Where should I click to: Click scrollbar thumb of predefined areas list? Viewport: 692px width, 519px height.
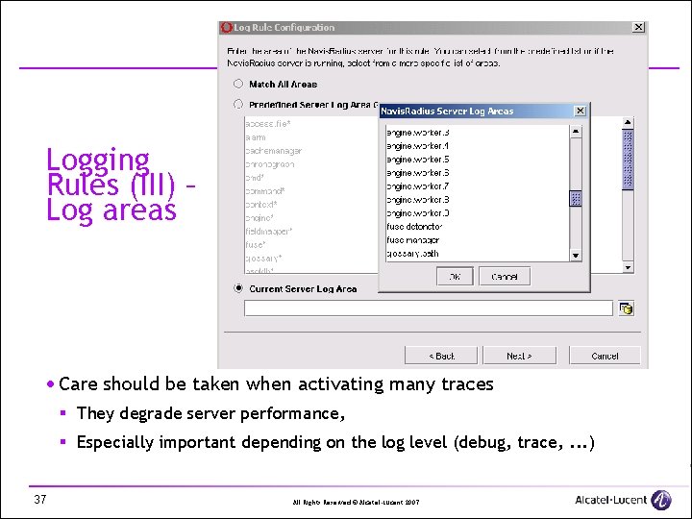click(x=628, y=160)
